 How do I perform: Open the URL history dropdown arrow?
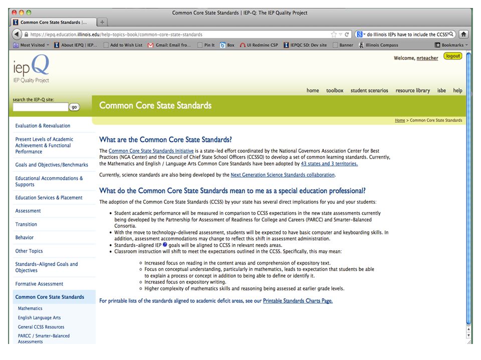pos(341,34)
